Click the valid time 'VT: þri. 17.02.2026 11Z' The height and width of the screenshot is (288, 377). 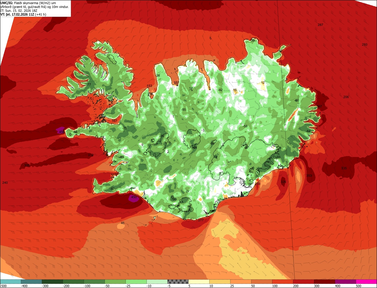point(17,14)
